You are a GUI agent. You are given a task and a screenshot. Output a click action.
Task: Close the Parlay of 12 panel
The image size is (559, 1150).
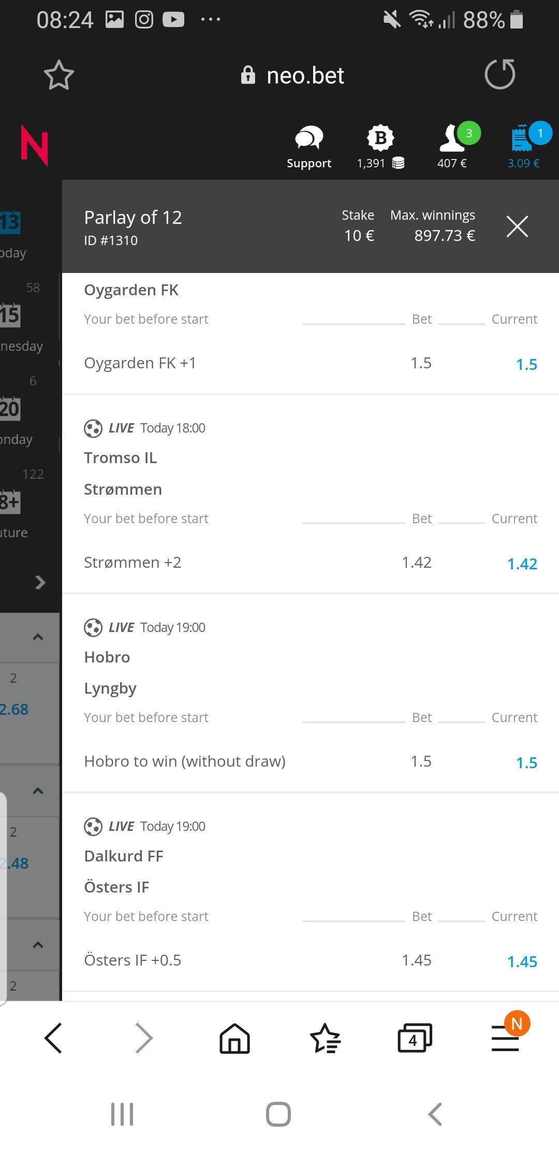pyautogui.click(x=517, y=226)
